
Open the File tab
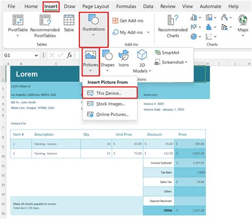pos(11,6)
